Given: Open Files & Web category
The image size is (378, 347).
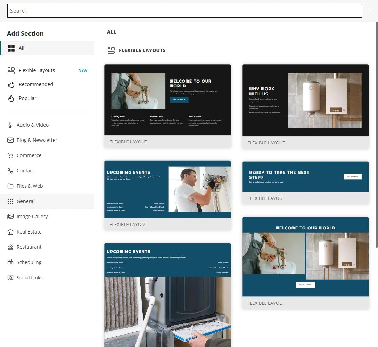Looking at the screenshot, I should point(48,186).
